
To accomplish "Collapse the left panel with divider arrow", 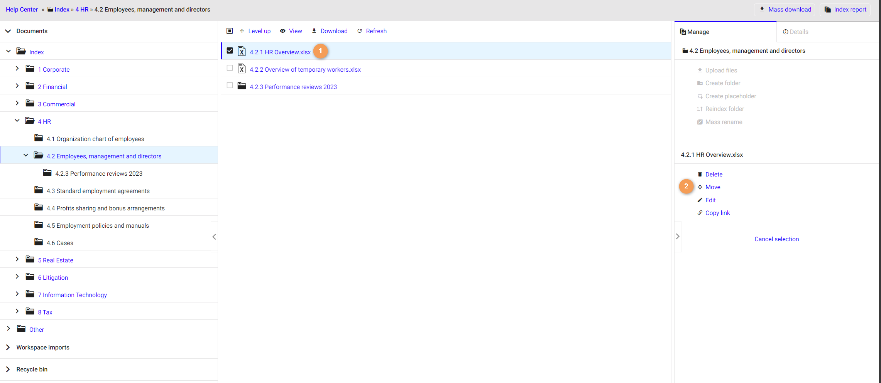I will coord(214,237).
